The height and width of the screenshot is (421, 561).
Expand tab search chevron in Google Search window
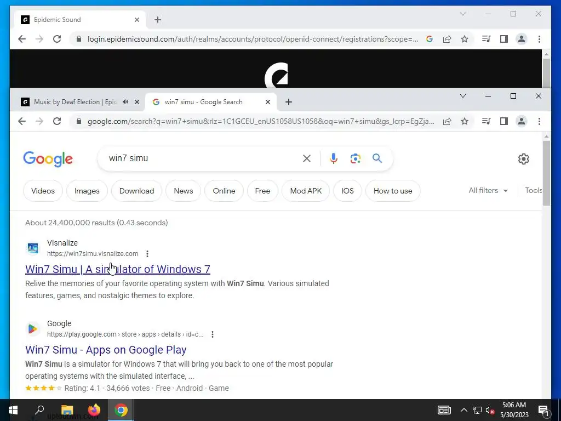462,96
